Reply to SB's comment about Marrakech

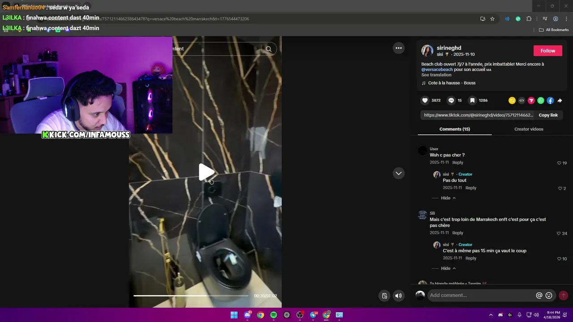tap(458, 233)
